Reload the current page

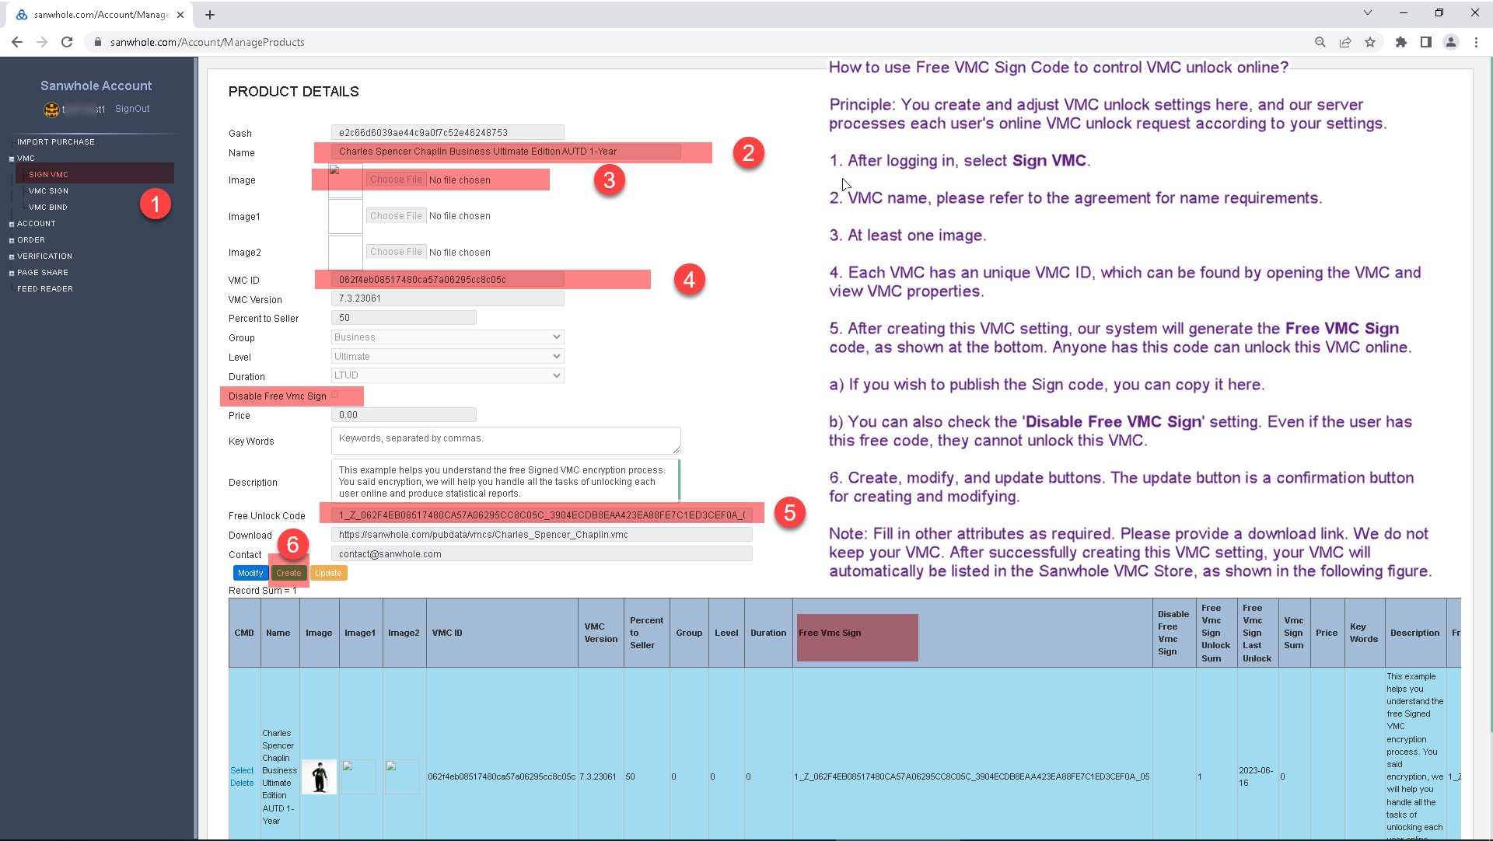67,42
